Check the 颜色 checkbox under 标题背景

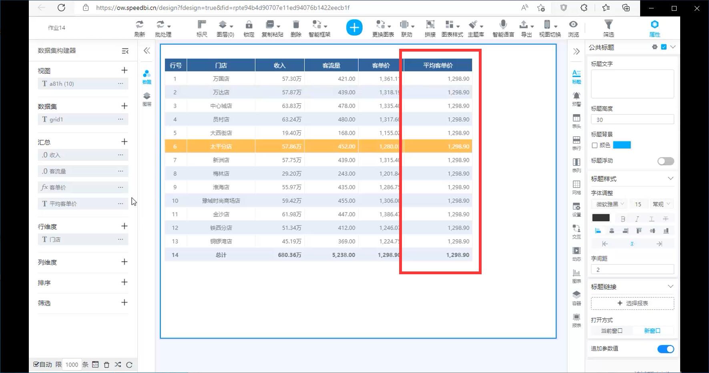[x=595, y=146]
